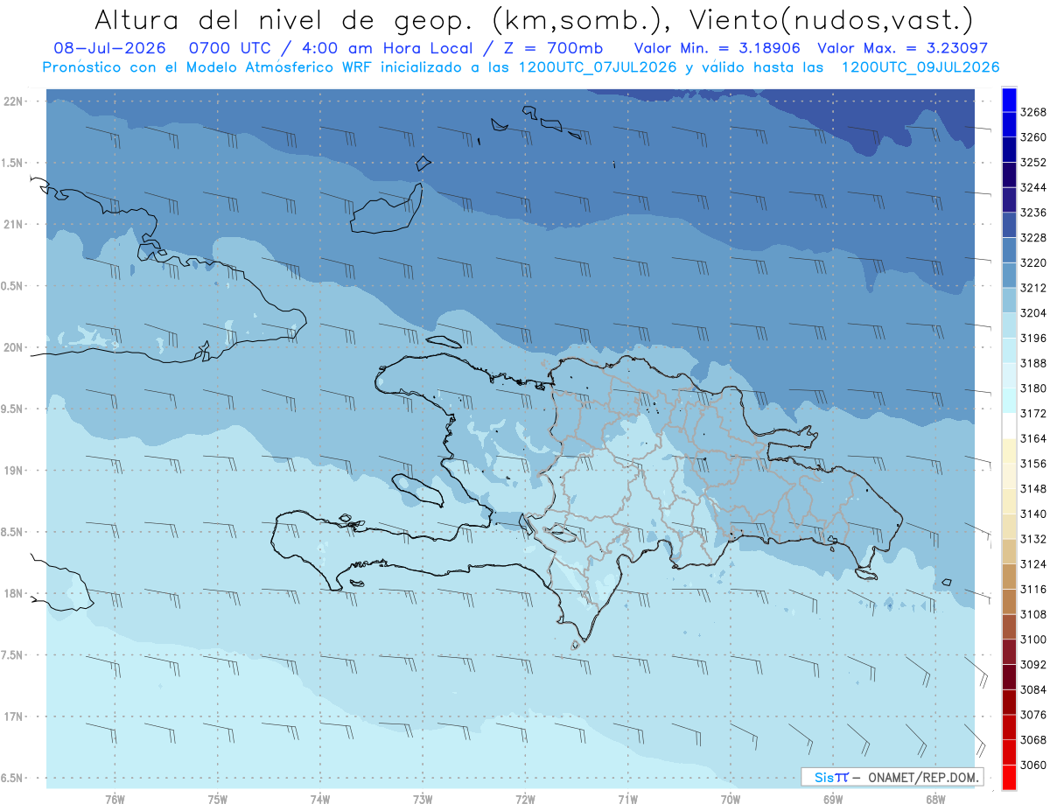Click legend value 3132
The height and width of the screenshot is (811, 1050).
click(x=1033, y=539)
